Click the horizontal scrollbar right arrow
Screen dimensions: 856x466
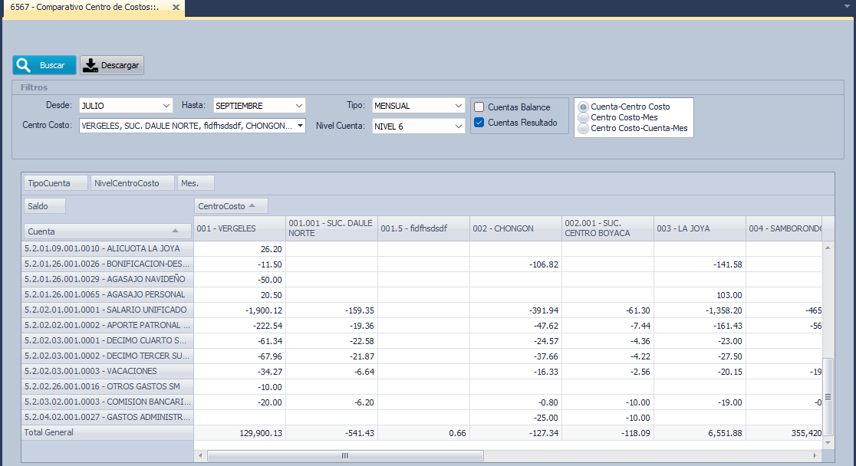pyautogui.click(x=815, y=455)
